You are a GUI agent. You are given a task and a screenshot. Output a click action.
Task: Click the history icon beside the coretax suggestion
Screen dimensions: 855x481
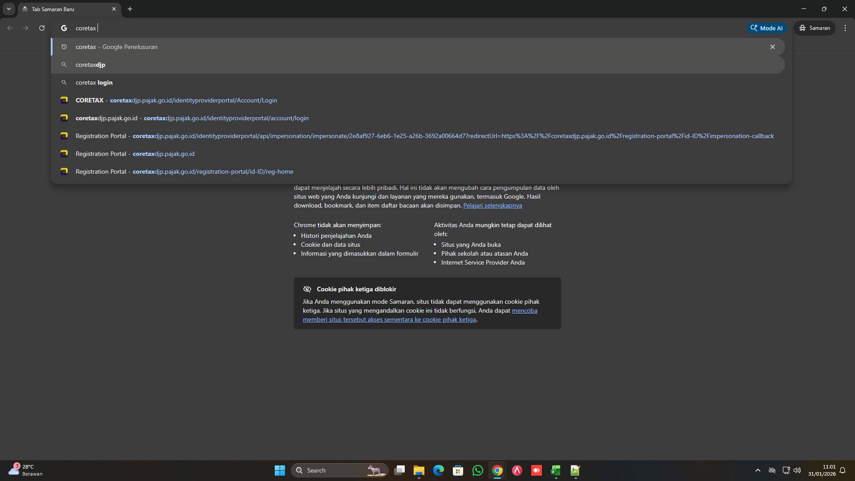pyautogui.click(x=64, y=46)
